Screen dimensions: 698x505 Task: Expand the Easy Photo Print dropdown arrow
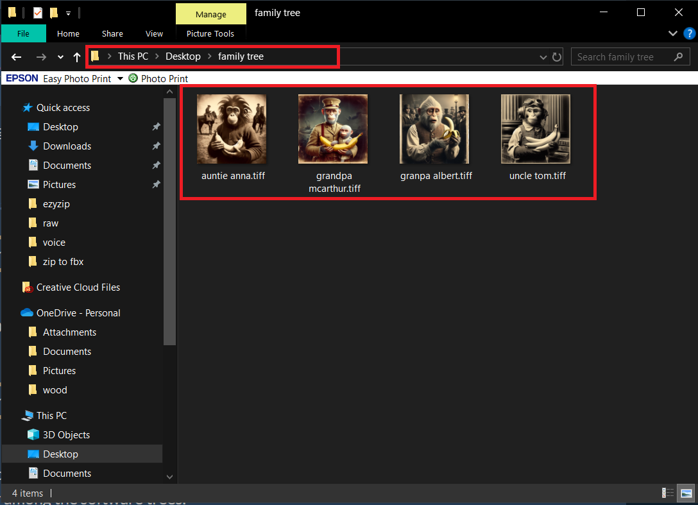120,78
